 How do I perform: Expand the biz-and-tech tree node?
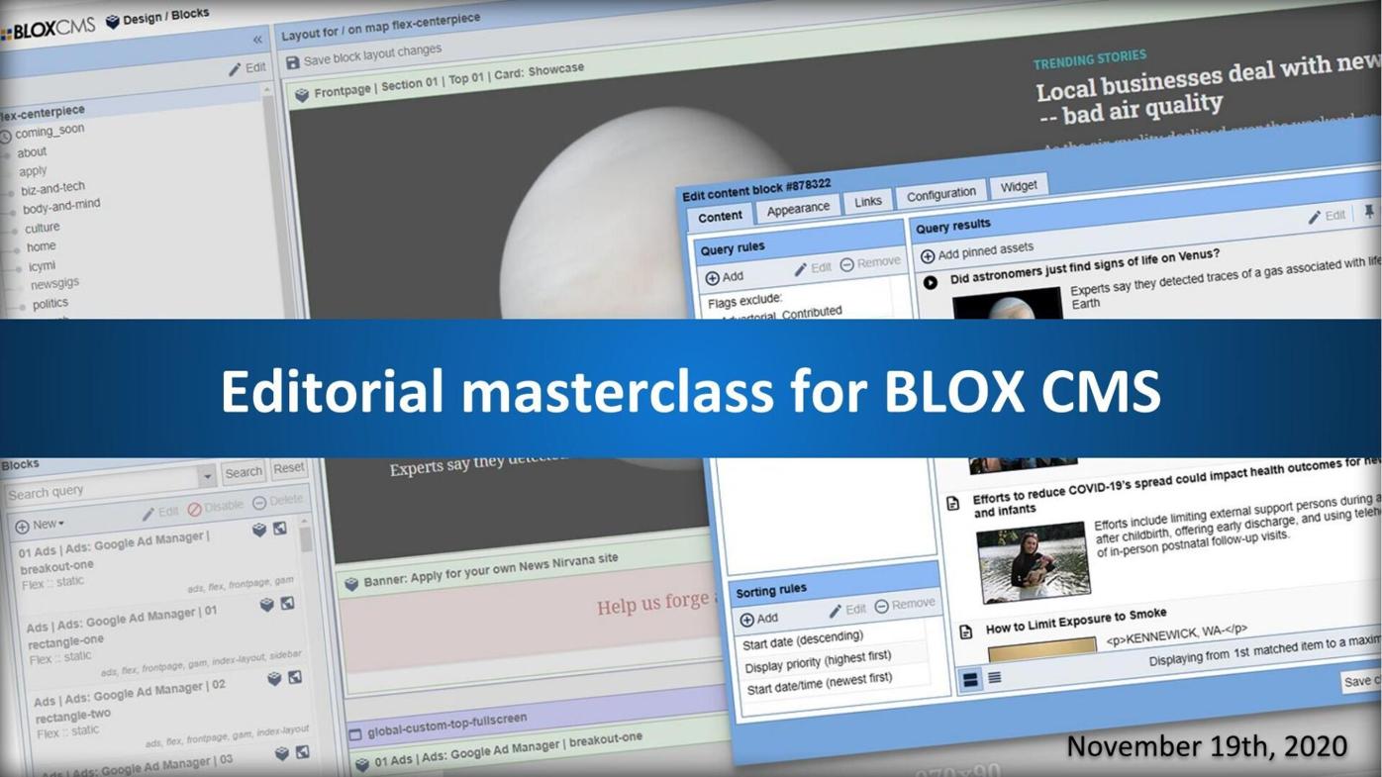[12, 193]
